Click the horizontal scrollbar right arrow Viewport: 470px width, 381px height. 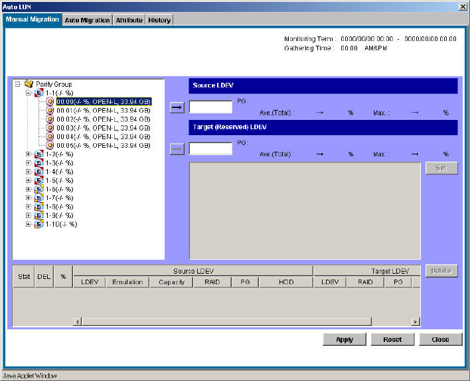point(416,321)
